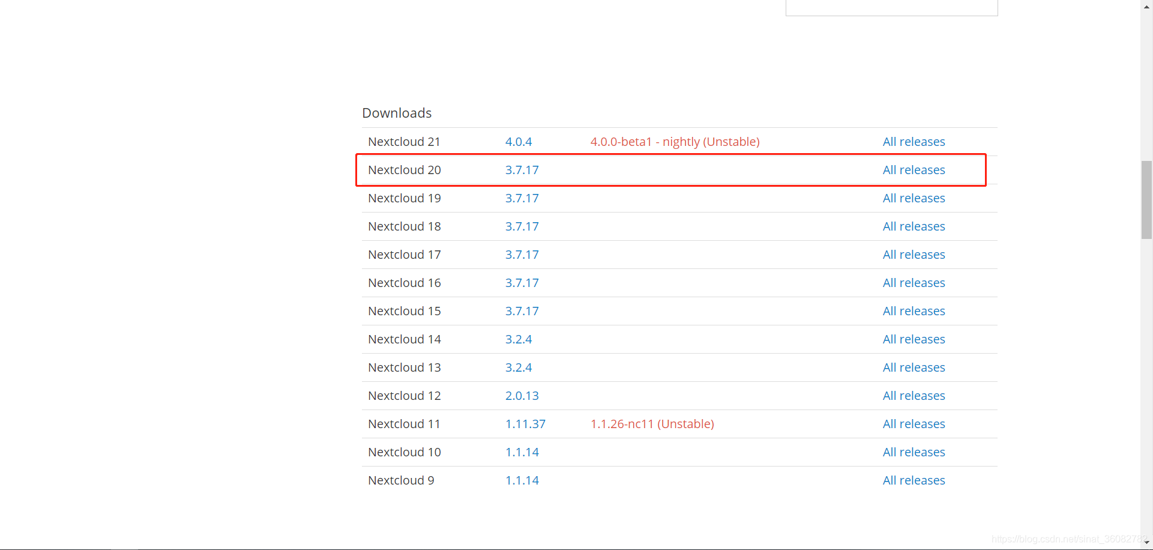
Task: Select the Nextcloud 11 row label
Action: [404, 424]
